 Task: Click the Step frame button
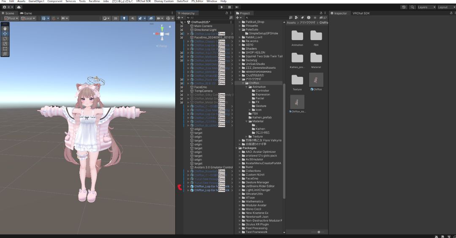(237, 7)
